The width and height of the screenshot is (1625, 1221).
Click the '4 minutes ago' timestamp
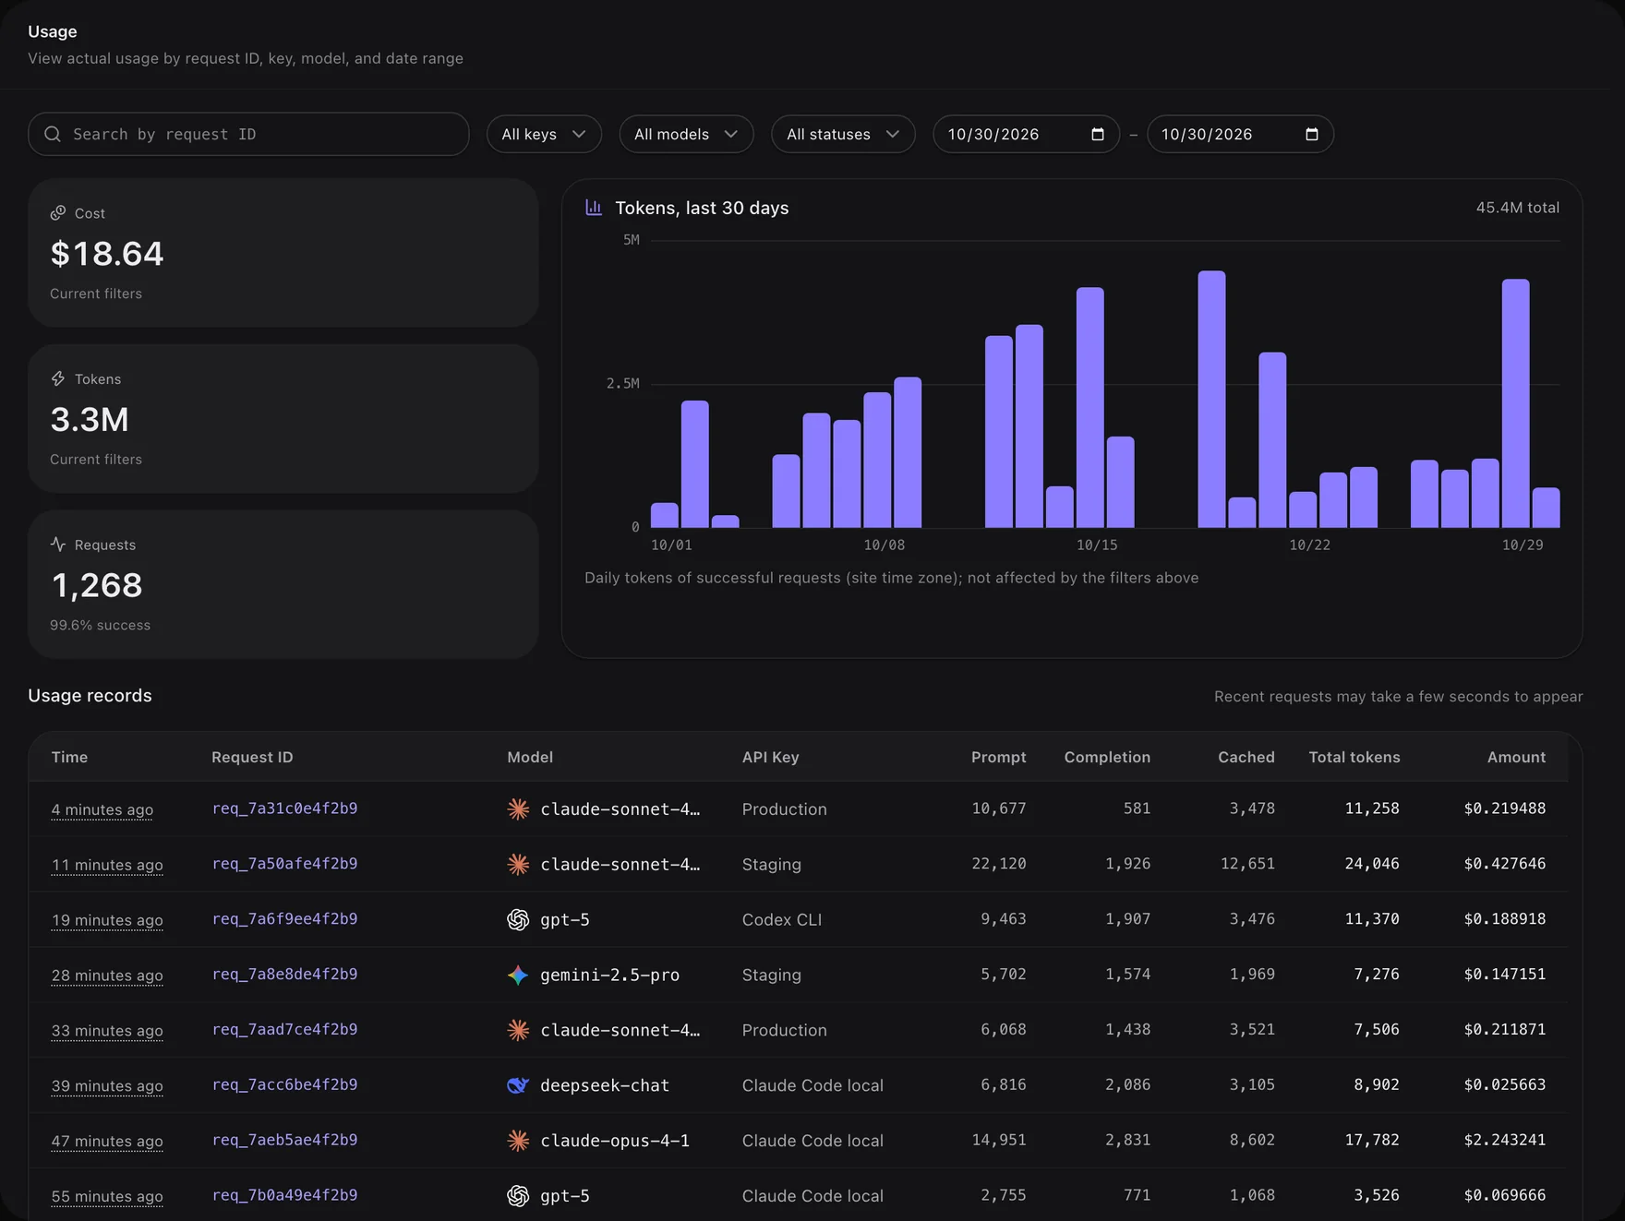click(102, 809)
